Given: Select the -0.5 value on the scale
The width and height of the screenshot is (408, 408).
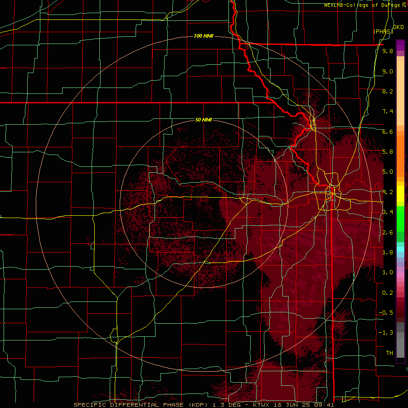Looking at the screenshot, I should point(386,313).
